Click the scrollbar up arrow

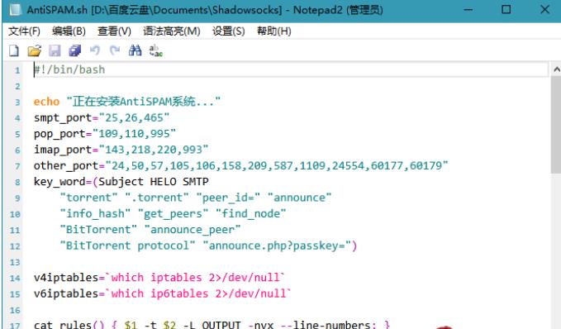pyautogui.click(x=556, y=69)
